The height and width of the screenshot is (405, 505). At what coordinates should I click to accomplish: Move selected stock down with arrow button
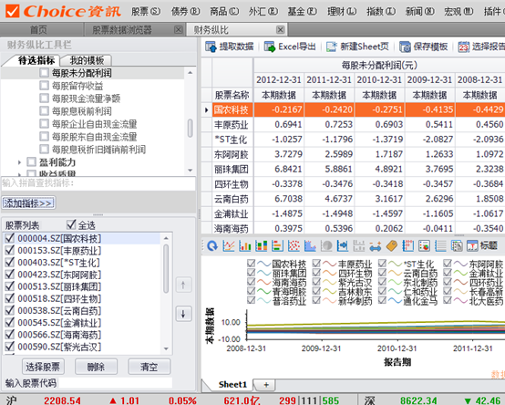[x=183, y=313]
